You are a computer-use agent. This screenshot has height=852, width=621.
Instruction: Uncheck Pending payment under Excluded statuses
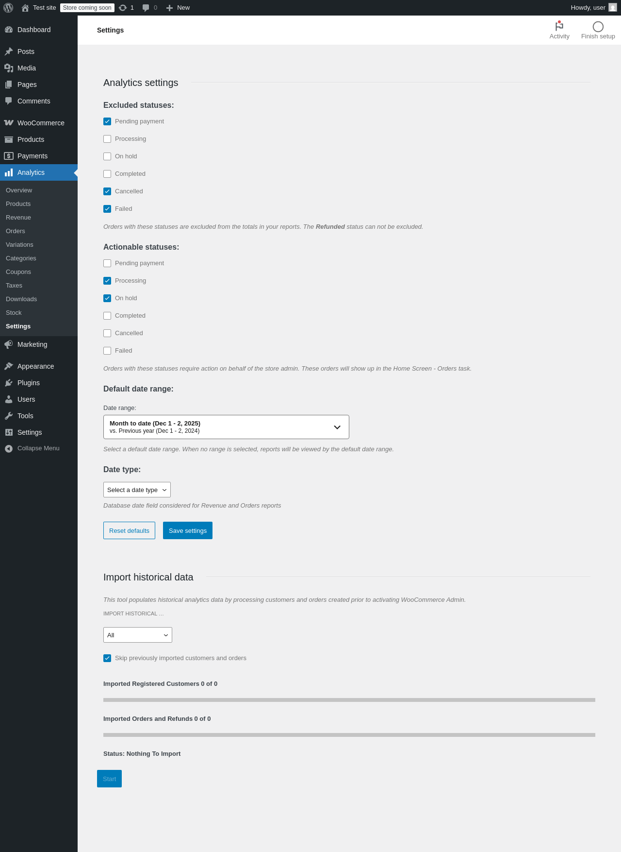point(107,121)
